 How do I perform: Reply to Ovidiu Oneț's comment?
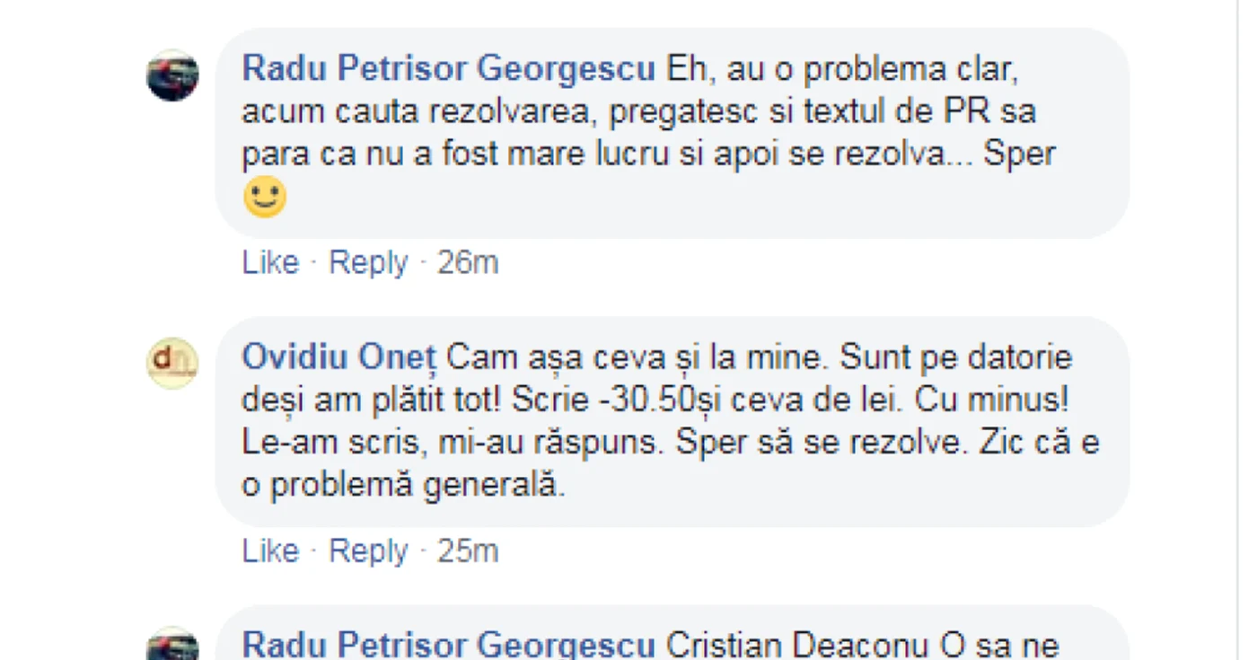pos(368,550)
